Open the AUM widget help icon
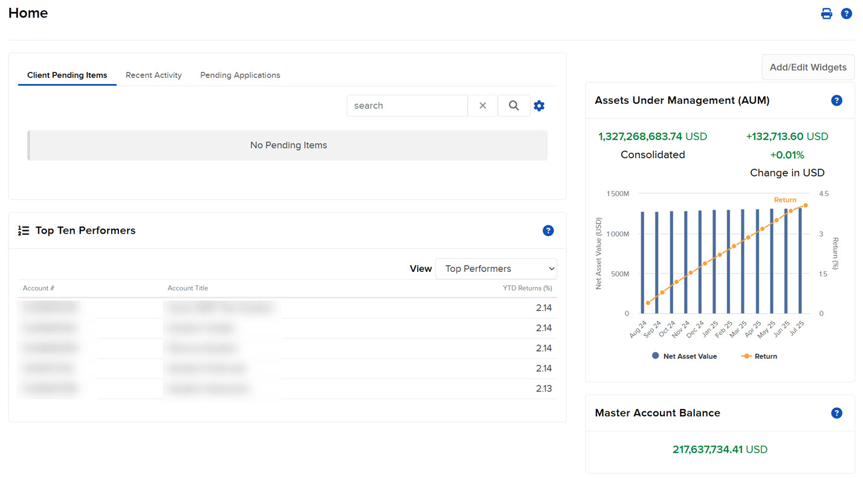The height and width of the screenshot is (479, 863). pos(836,100)
